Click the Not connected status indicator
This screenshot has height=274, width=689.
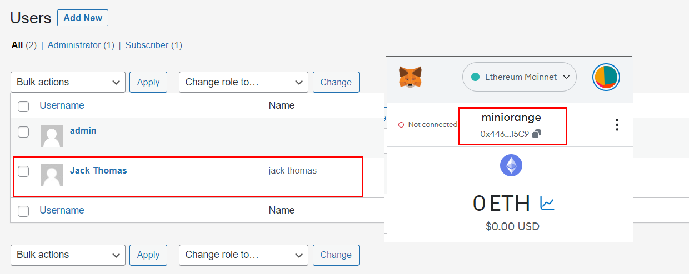428,125
